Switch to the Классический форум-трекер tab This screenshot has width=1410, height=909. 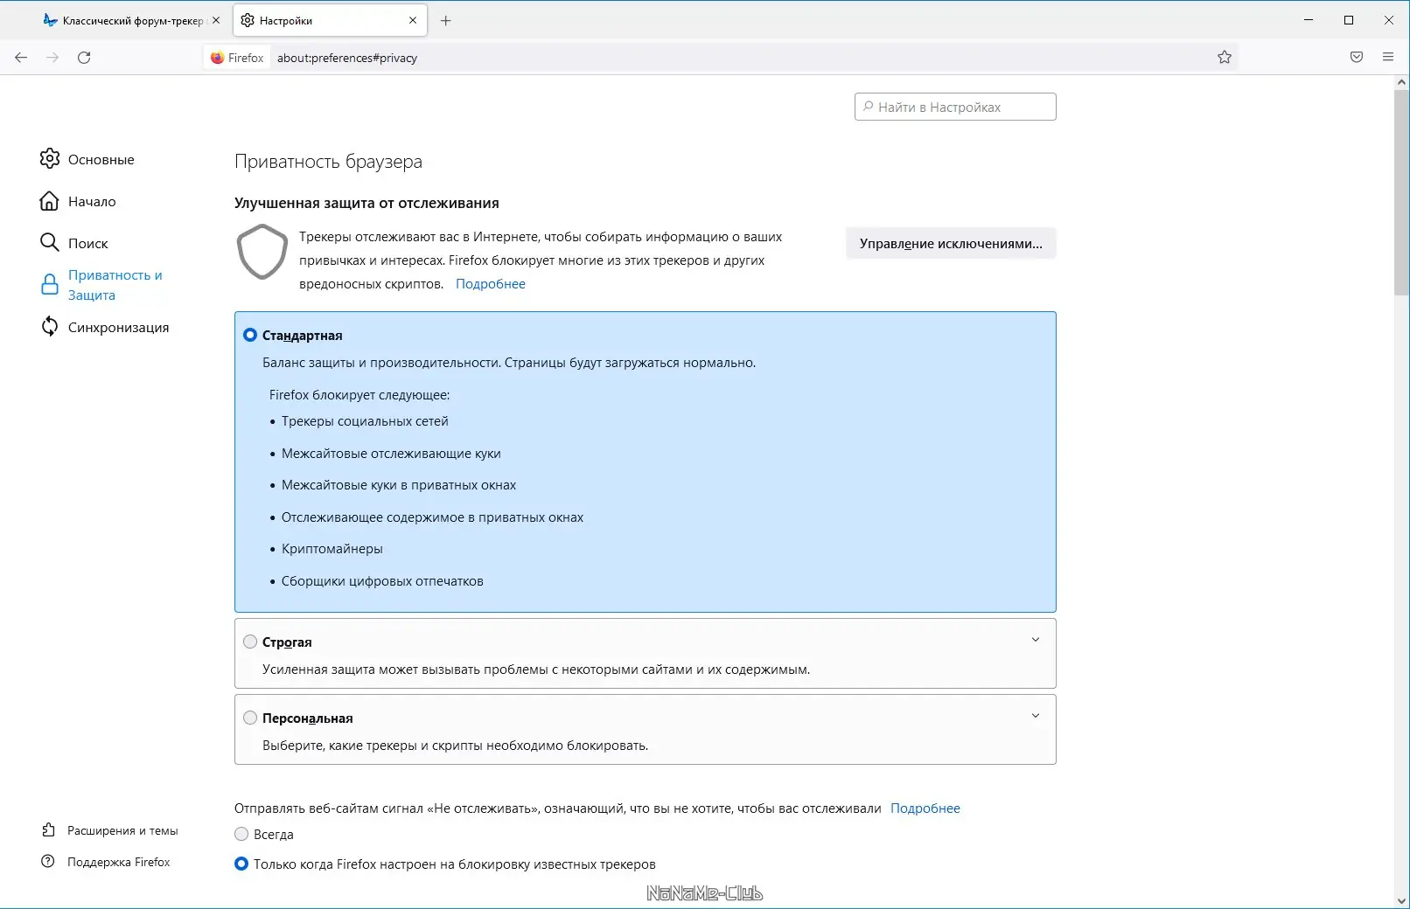127,19
